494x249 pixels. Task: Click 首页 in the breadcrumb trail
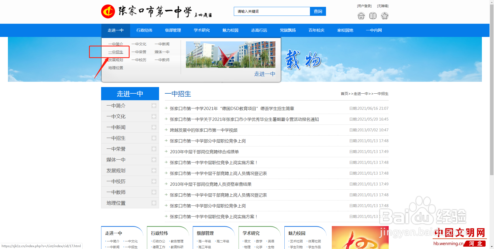point(344,94)
